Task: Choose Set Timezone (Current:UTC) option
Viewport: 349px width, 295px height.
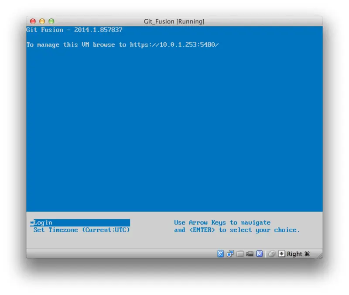Action: click(82, 230)
